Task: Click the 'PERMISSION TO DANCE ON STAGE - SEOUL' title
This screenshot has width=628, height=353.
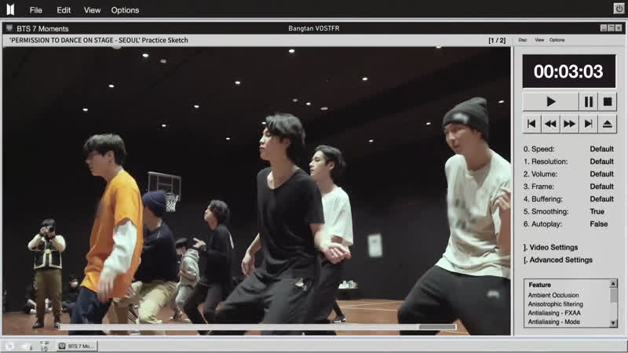Action: (x=99, y=40)
